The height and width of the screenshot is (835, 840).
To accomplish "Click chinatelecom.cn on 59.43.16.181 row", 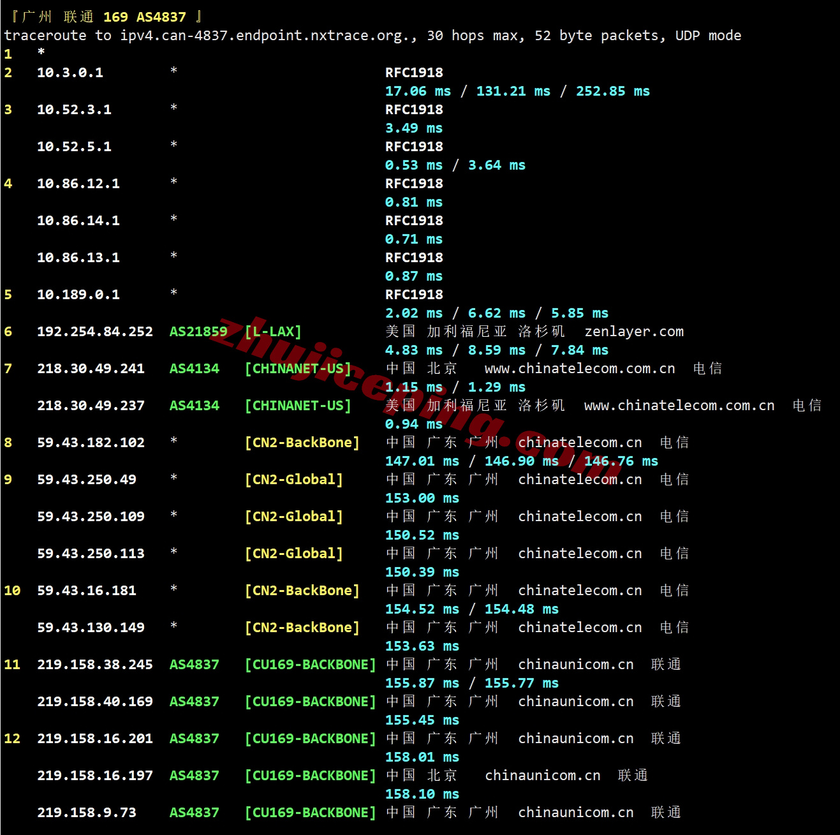I will click(x=580, y=591).
